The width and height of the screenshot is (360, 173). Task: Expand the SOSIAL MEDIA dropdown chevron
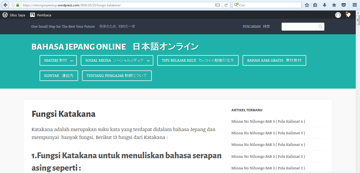pyautogui.click(x=148, y=61)
